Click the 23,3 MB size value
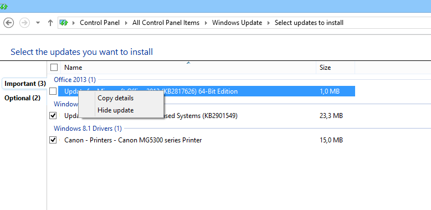 [331, 116]
